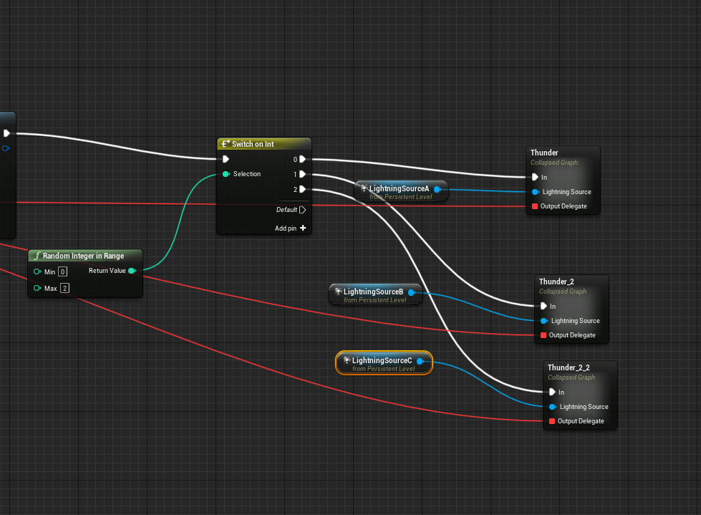Click output exec pin 2 on Switch
The width and height of the screenshot is (701, 515).
click(x=303, y=189)
